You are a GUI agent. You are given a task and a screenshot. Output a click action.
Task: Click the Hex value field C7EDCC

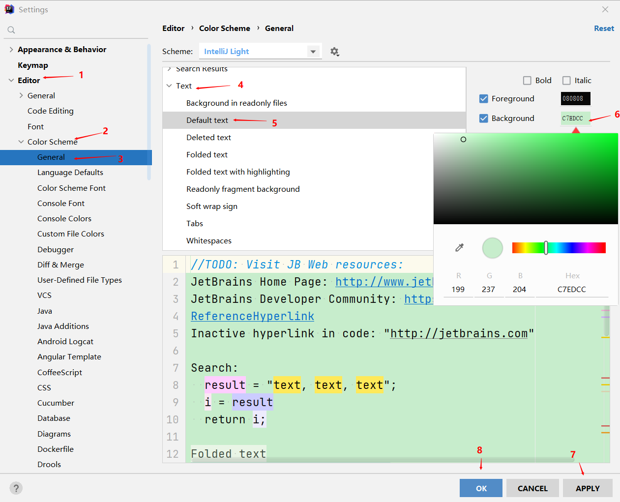[572, 290]
